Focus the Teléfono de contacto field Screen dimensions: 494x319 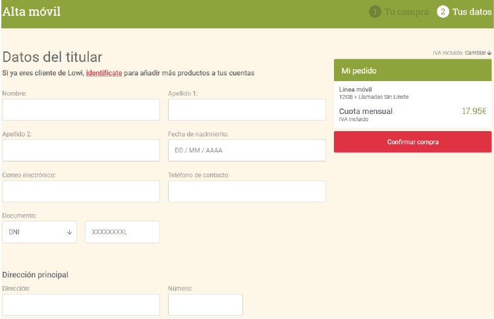(x=247, y=191)
